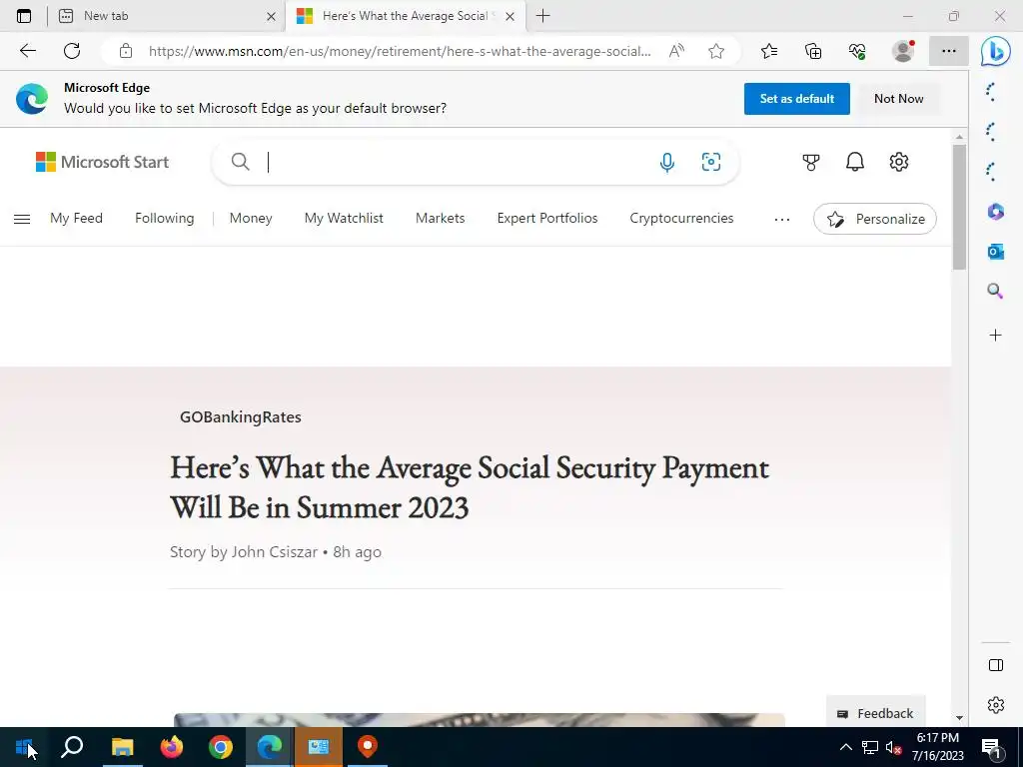Click the URL address bar
The width and height of the screenshot is (1023, 767).
400,51
